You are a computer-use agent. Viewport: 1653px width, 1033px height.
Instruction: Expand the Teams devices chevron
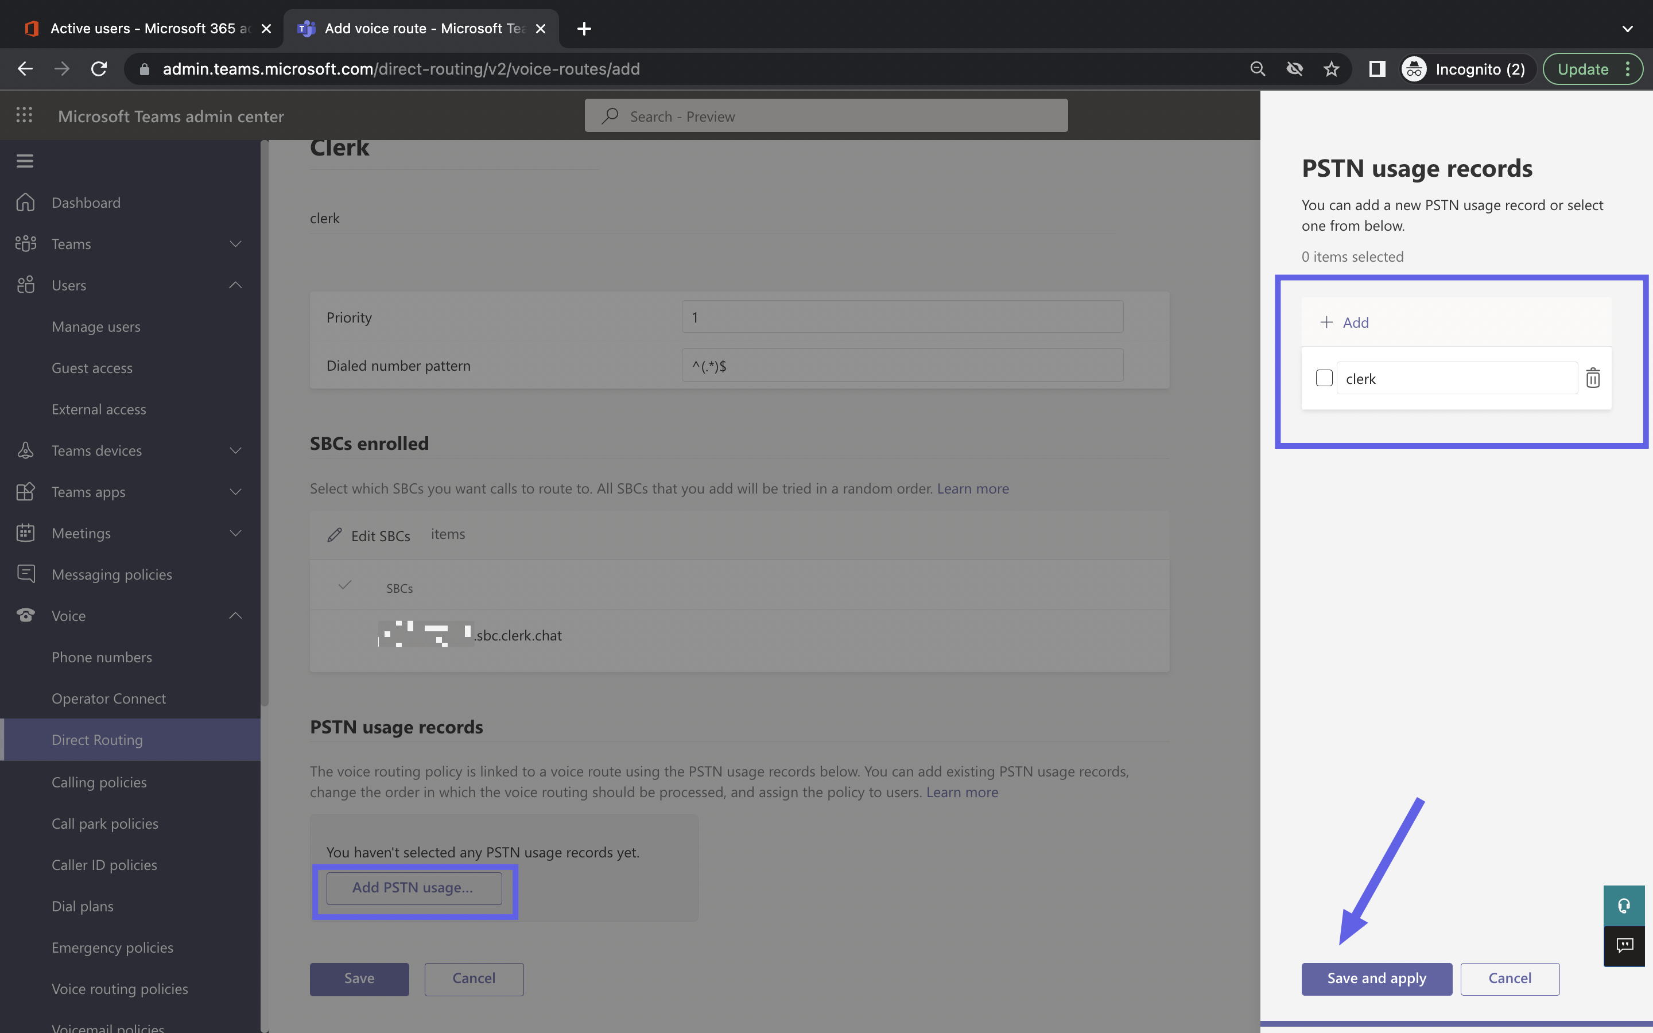(x=236, y=451)
